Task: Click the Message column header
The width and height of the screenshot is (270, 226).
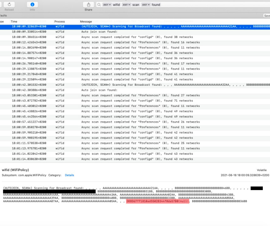Action: click(x=86, y=22)
